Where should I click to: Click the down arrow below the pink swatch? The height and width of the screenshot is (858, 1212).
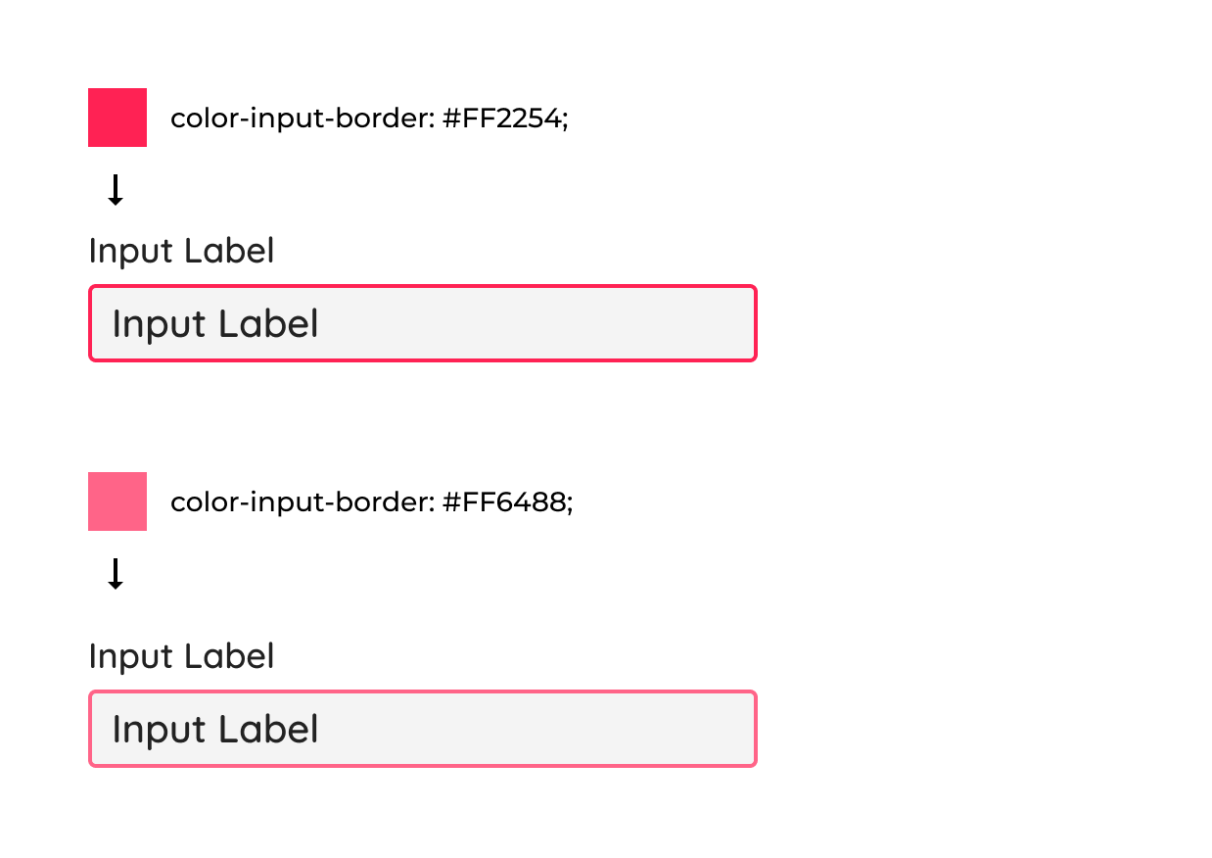pyautogui.click(x=116, y=574)
